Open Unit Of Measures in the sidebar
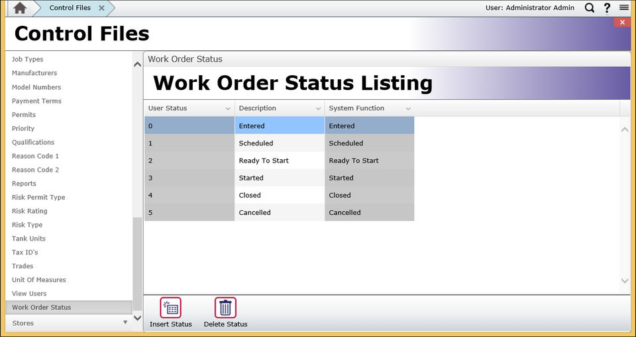636x337 pixels. tap(39, 280)
